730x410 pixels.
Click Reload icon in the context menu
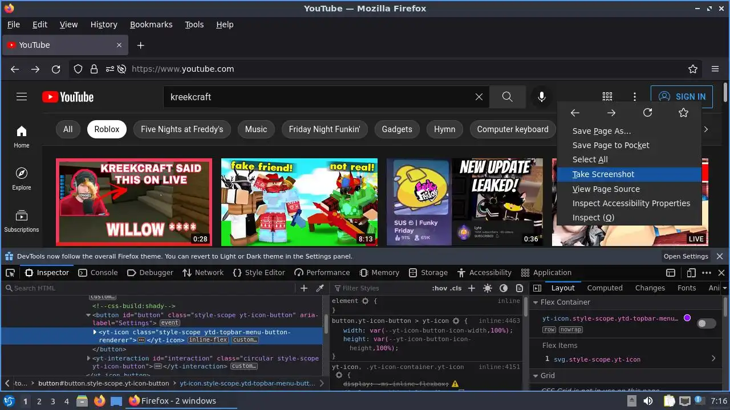pos(647,113)
